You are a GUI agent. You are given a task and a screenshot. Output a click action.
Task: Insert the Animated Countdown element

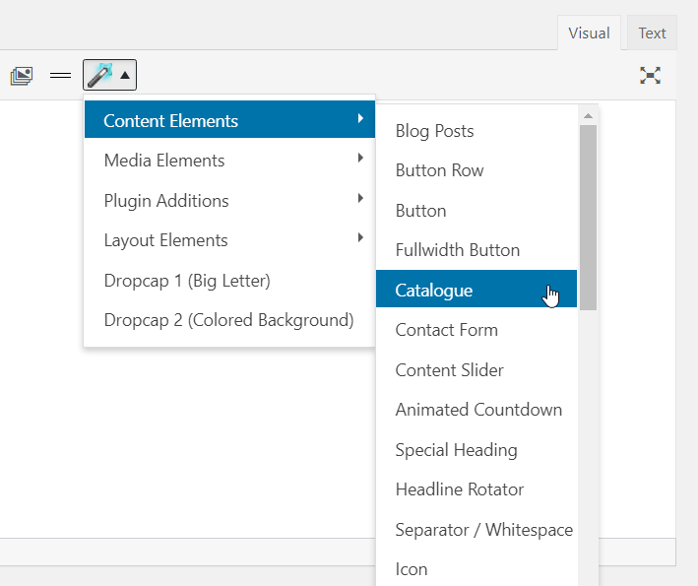478,410
